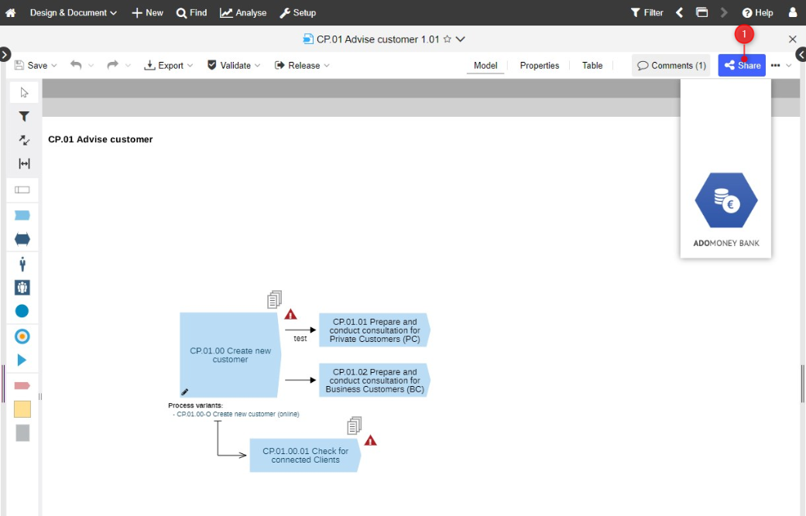Select the funnel filter tool in palette
Viewport: 806px width, 516px height.
[24, 117]
